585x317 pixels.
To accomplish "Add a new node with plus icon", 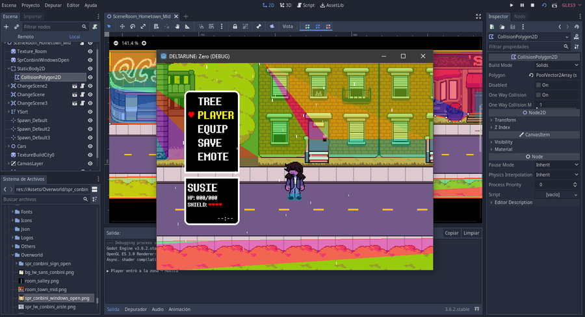I will tap(6, 27).
